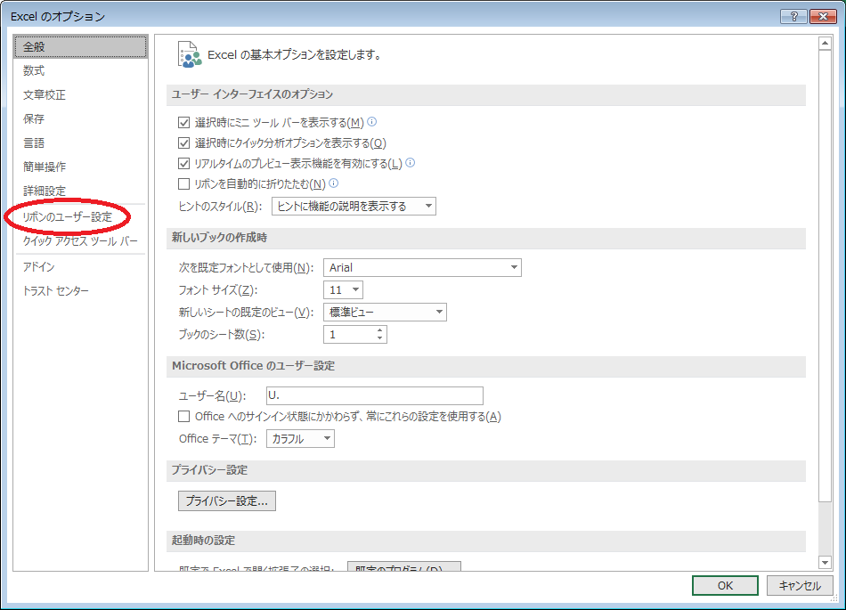Click the help question mark button
Screen dimensions: 846x610
(x=793, y=16)
